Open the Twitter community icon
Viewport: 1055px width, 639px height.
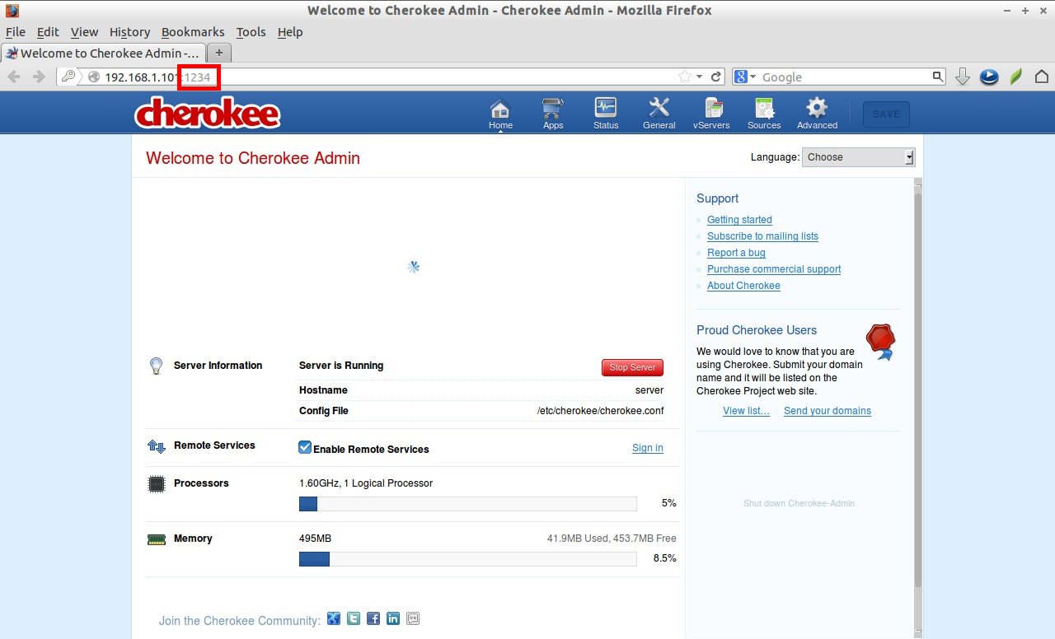click(x=354, y=618)
